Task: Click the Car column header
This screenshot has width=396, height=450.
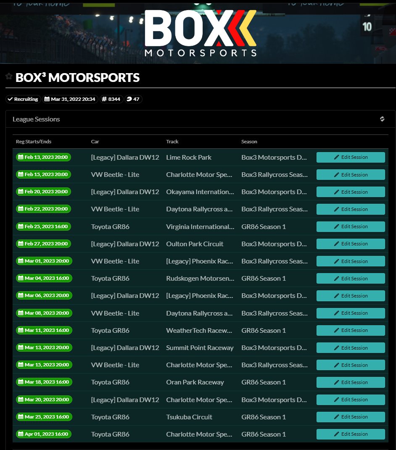Action: pyautogui.click(x=95, y=142)
